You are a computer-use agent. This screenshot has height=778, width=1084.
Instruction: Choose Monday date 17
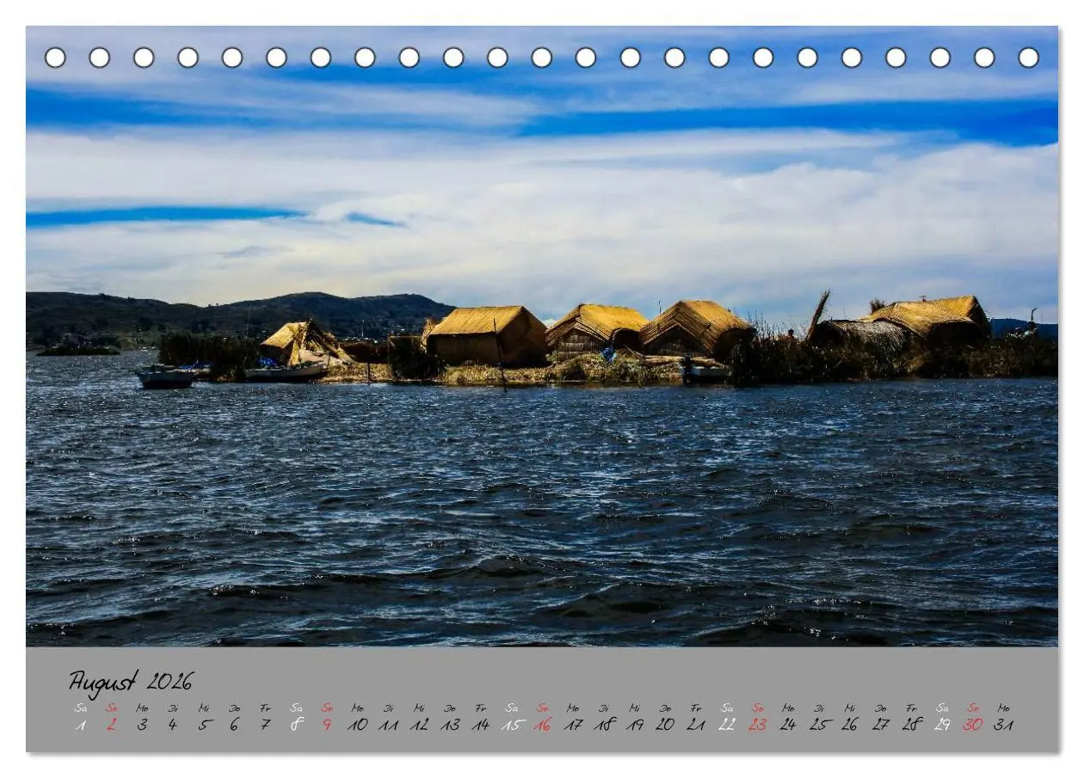pos(573,725)
